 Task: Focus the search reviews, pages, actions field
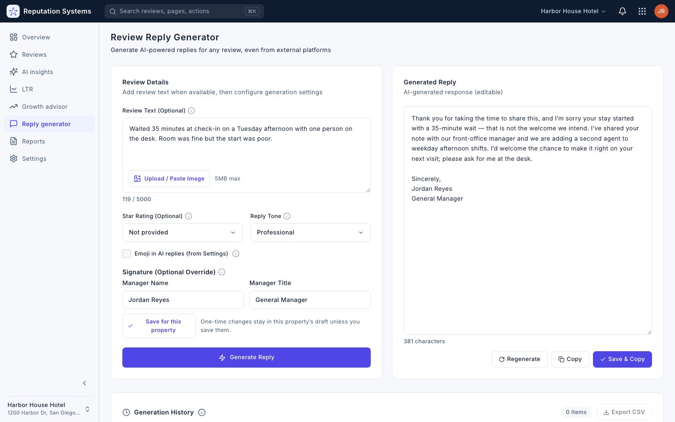pyautogui.click(x=184, y=11)
